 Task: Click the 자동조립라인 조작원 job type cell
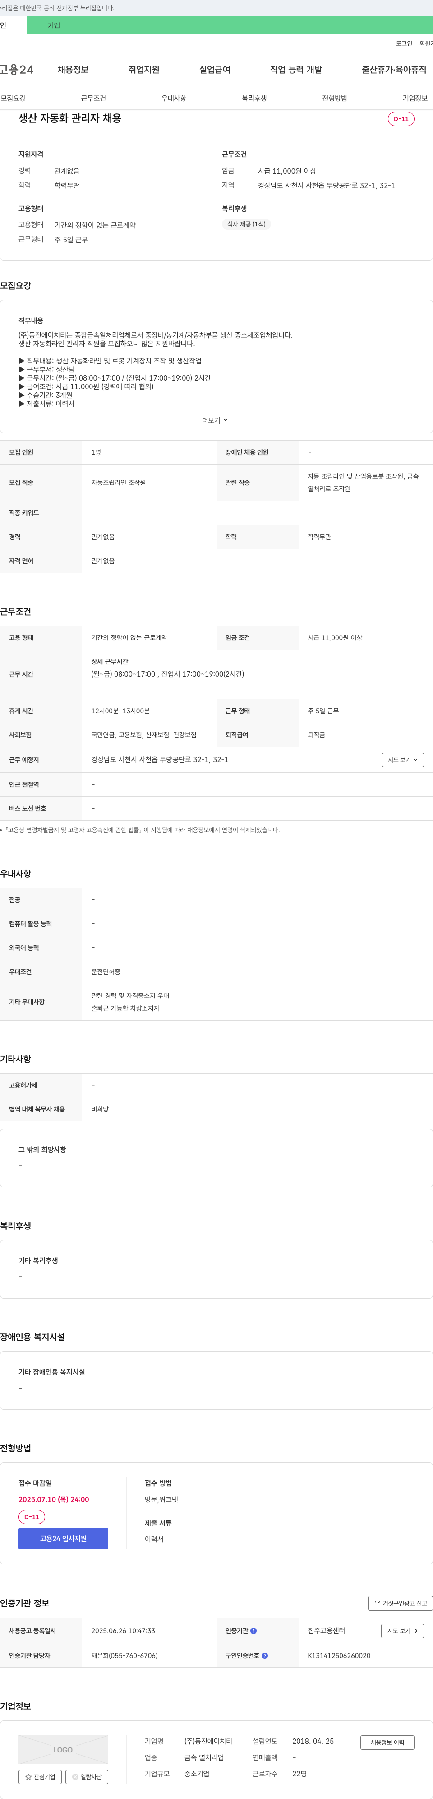click(119, 483)
